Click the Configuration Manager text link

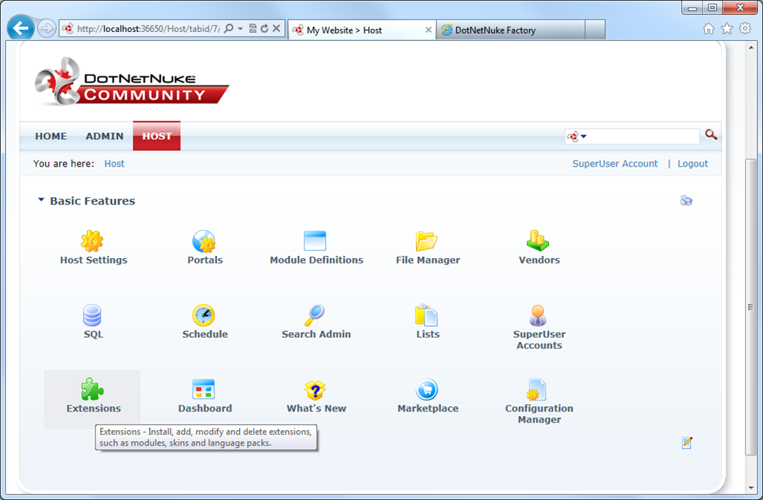[x=539, y=414]
